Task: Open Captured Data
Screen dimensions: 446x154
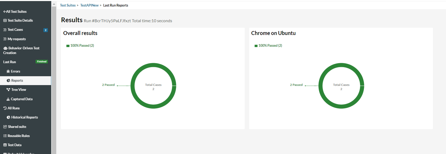Action: (x=20, y=99)
